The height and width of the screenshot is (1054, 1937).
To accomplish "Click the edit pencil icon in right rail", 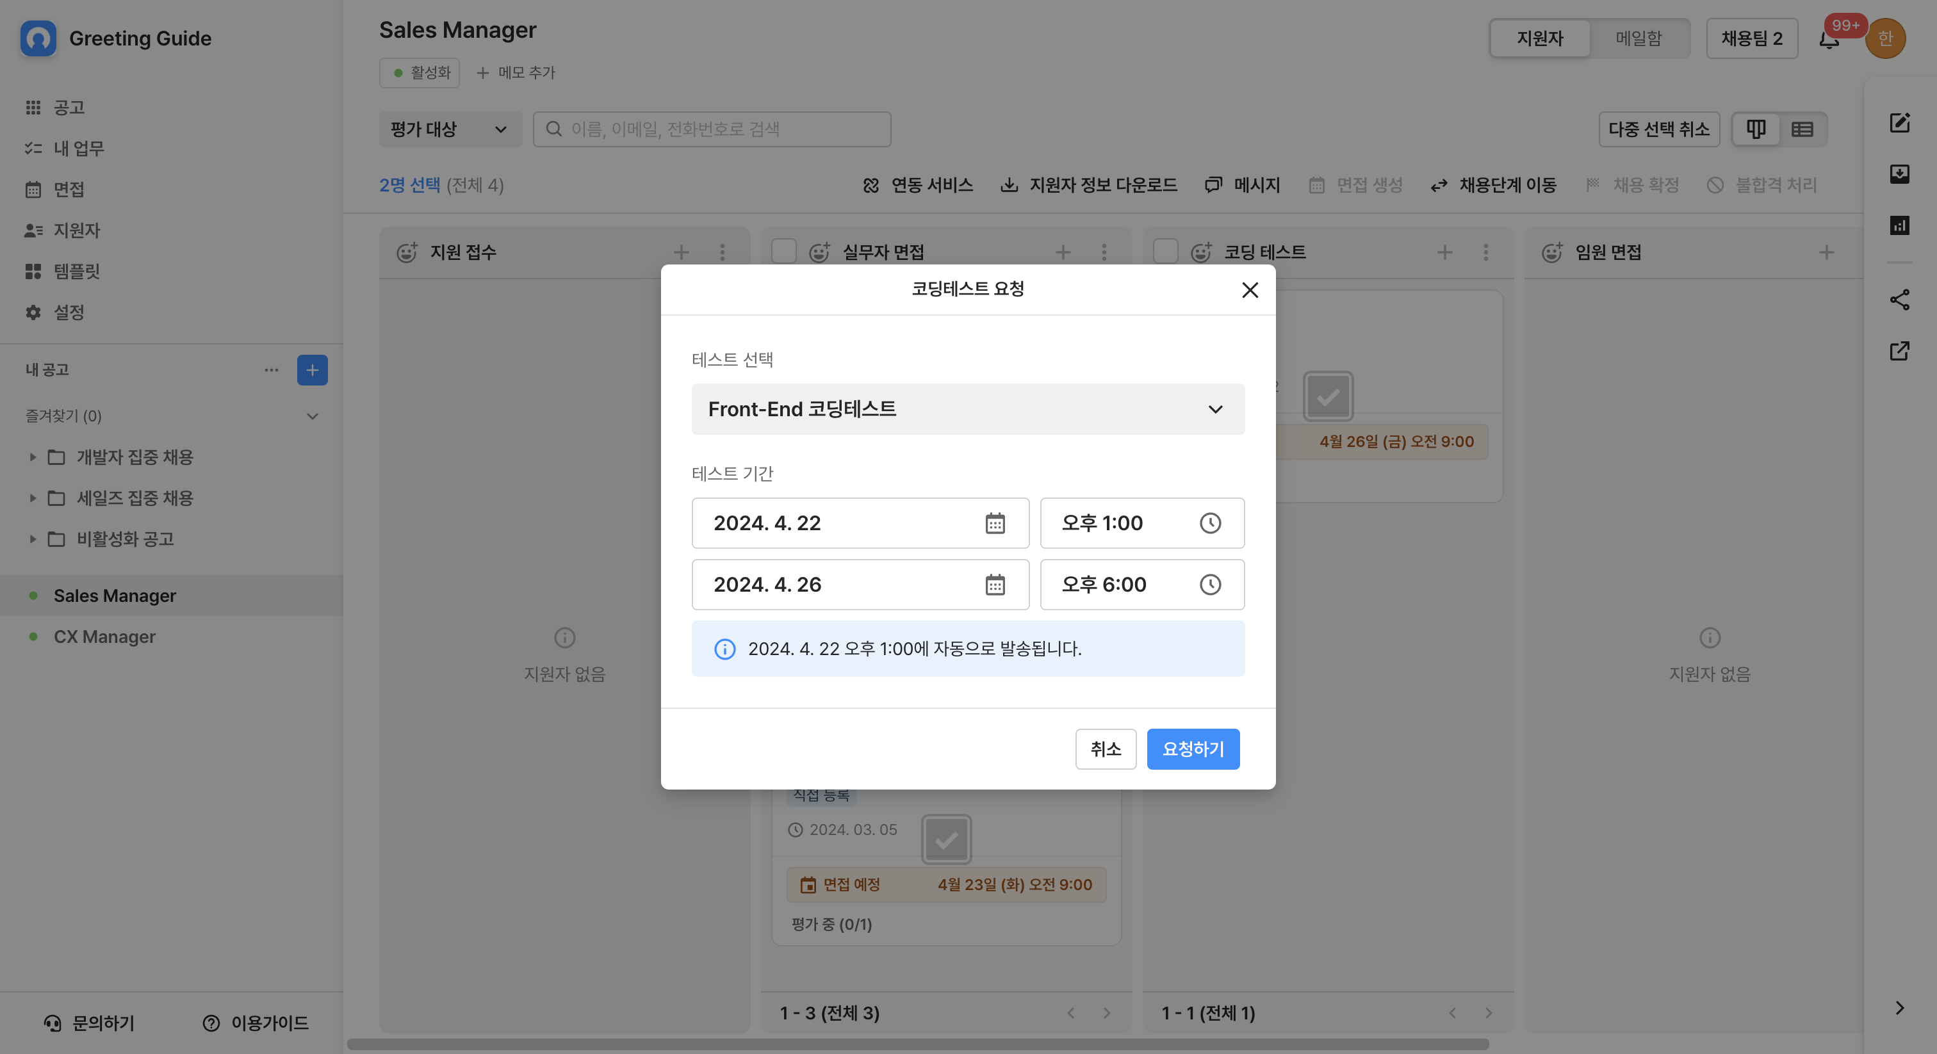I will (x=1899, y=122).
